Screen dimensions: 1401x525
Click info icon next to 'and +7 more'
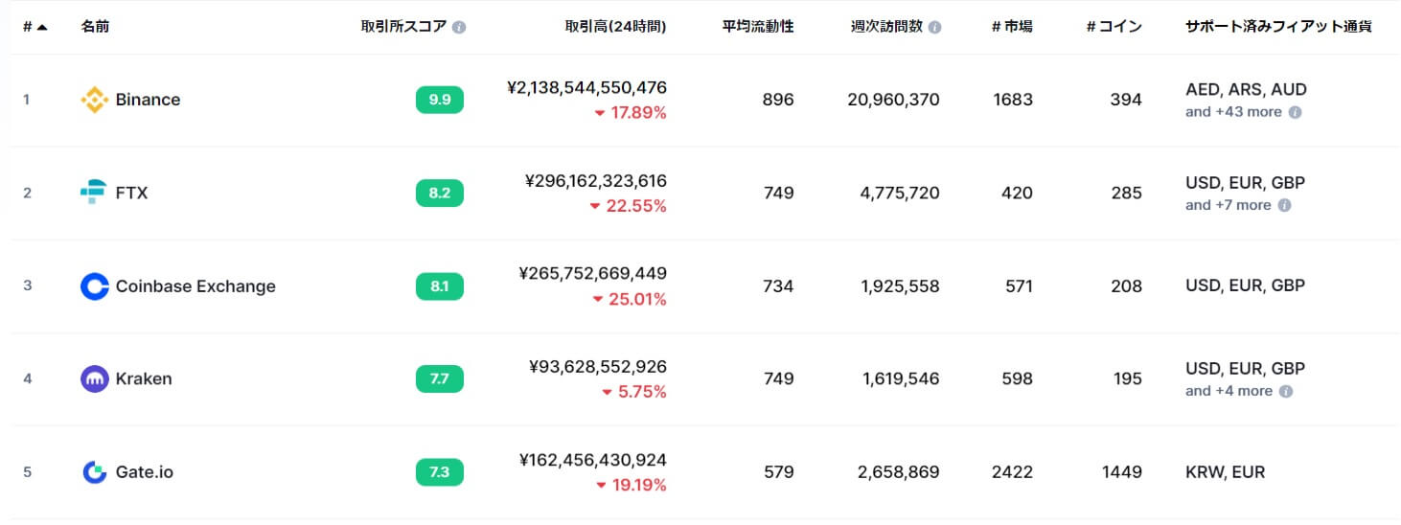[x=1284, y=205]
